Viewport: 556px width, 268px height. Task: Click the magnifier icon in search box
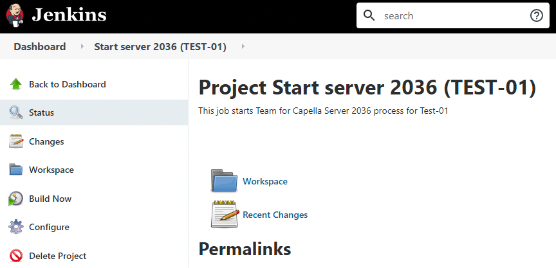pos(369,15)
